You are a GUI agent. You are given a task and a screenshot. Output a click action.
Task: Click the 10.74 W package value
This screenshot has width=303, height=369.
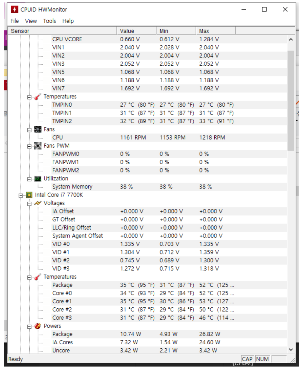tap(131, 334)
